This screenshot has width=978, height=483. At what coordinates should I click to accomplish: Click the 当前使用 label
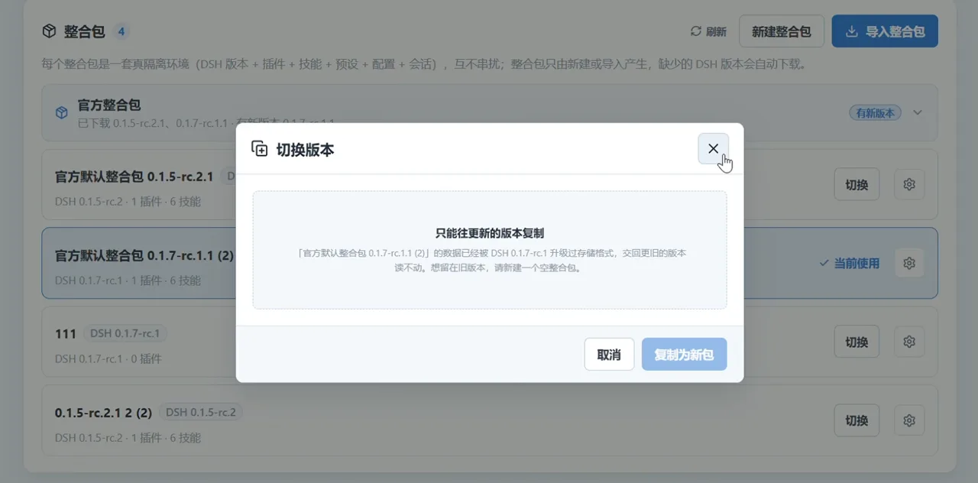click(x=857, y=263)
